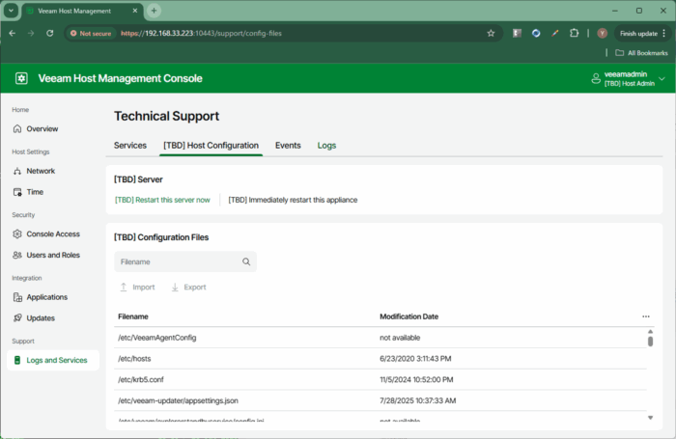Open the browser profile avatar
This screenshot has width=676, height=439.
[x=603, y=33]
